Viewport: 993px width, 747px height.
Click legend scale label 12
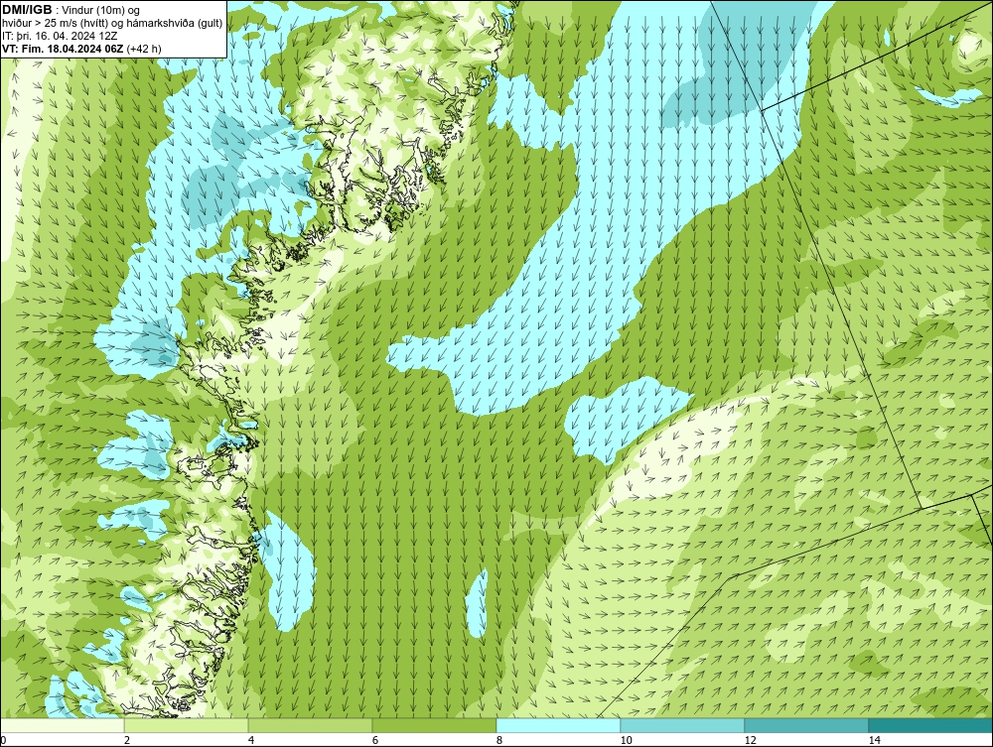(750, 741)
